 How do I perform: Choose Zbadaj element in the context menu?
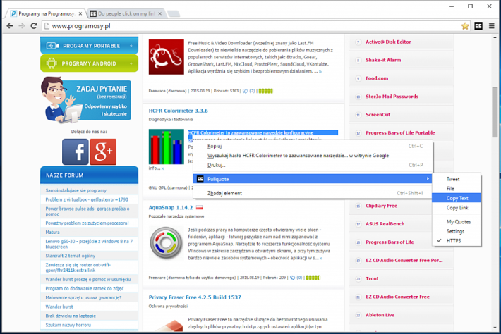pyautogui.click(x=313, y=193)
